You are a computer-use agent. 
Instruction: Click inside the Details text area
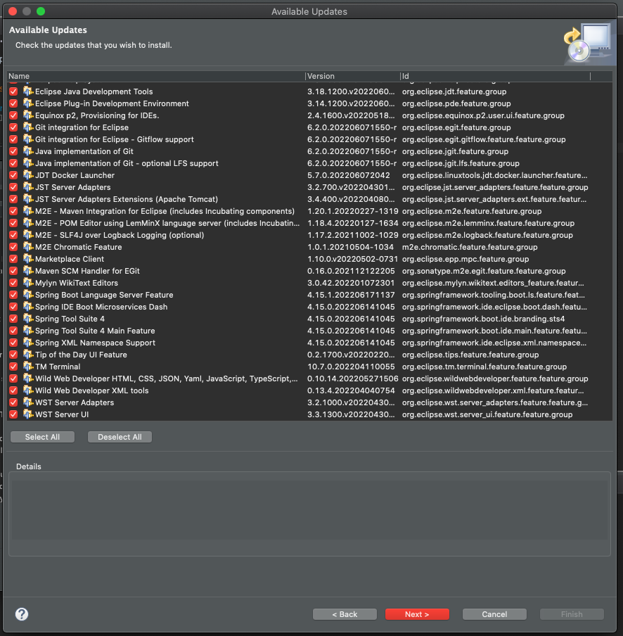[309, 514]
